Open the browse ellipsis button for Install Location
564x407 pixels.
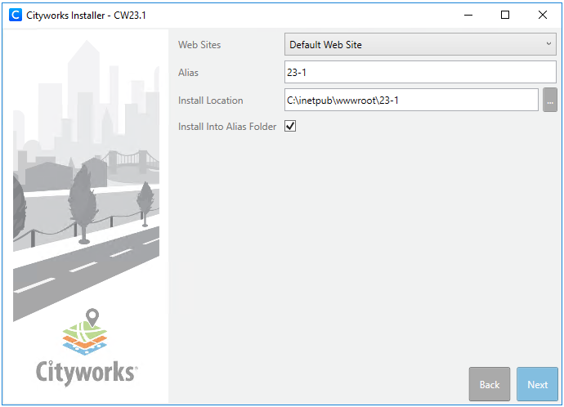pyautogui.click(x=550, y=101)
